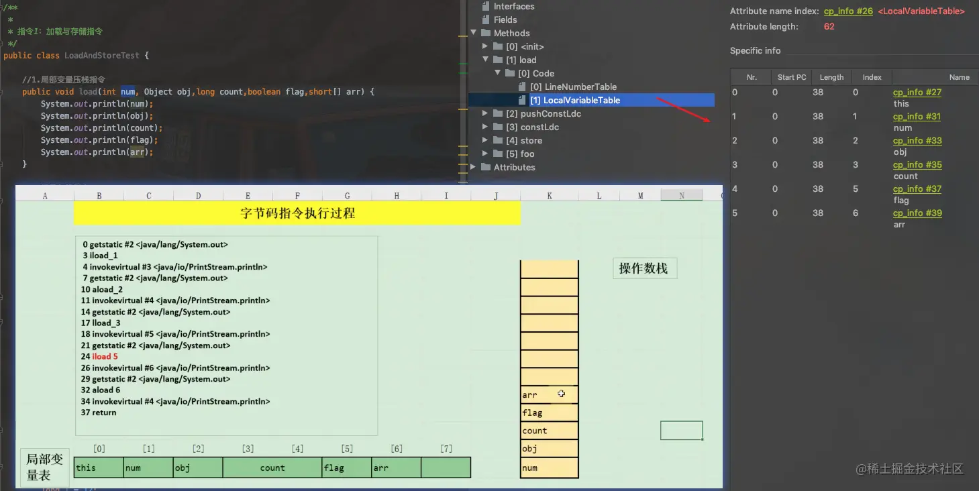Click the '3 iload_1' instruction line
Viewport: 979px width, 491px height.
(x=101, y=256)
